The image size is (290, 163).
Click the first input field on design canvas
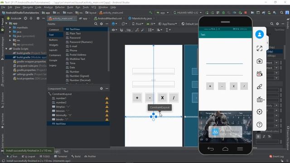153,71
